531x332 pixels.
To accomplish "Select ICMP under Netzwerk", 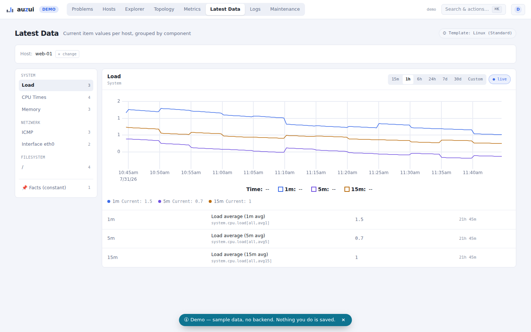I will click(x=56, y=132).
